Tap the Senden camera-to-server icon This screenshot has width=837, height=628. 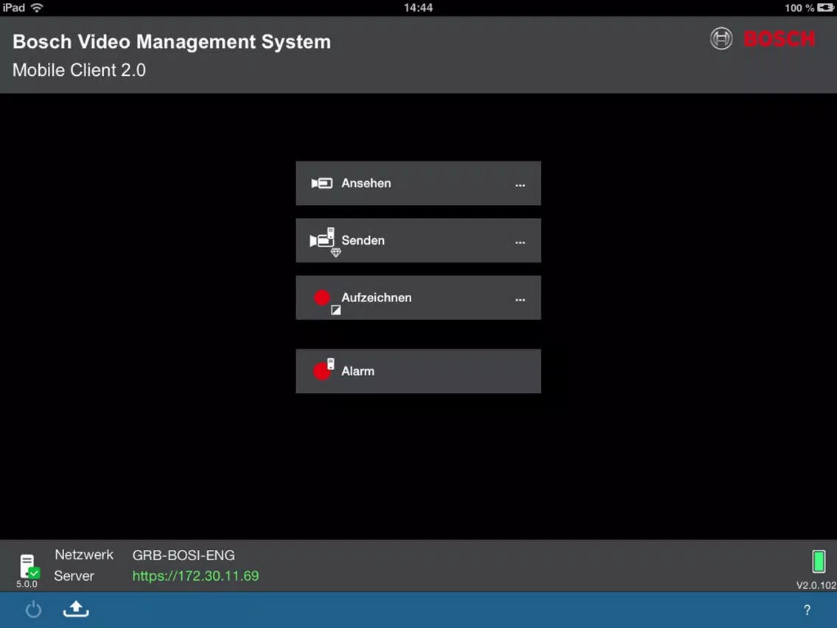[x=323, y=241]
